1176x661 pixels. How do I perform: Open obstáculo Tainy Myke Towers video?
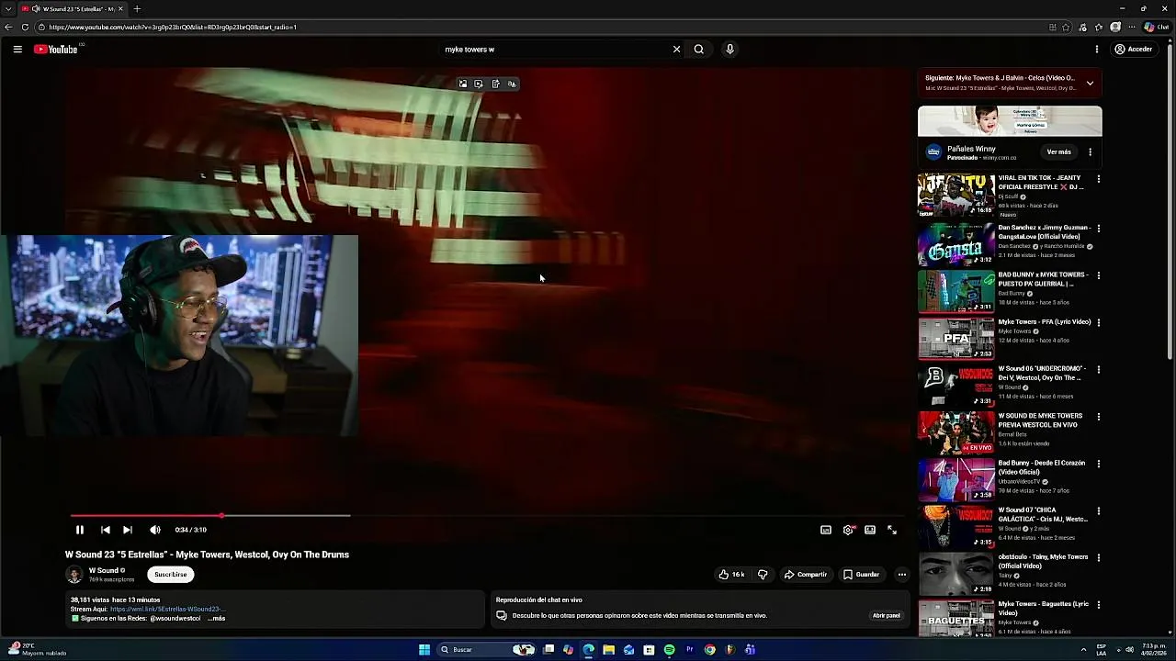pos(1043,561)
